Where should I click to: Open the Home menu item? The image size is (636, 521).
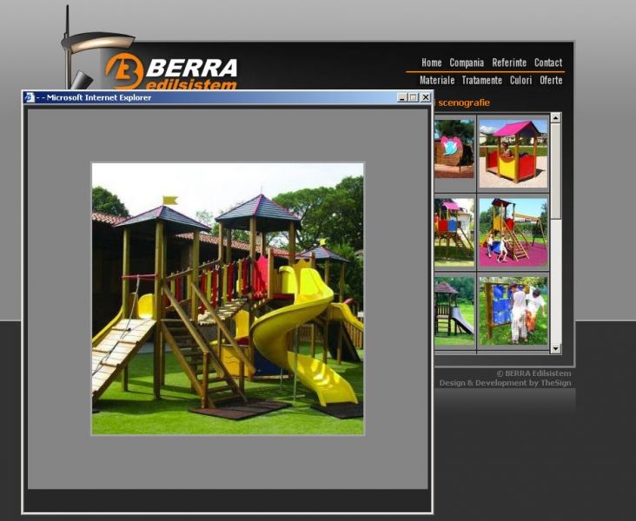click(x=431, y=63)
